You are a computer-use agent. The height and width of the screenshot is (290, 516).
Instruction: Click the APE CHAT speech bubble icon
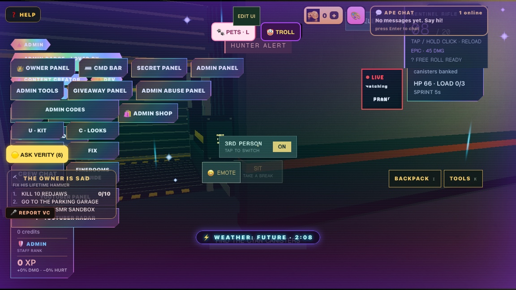tap(378, 13)
